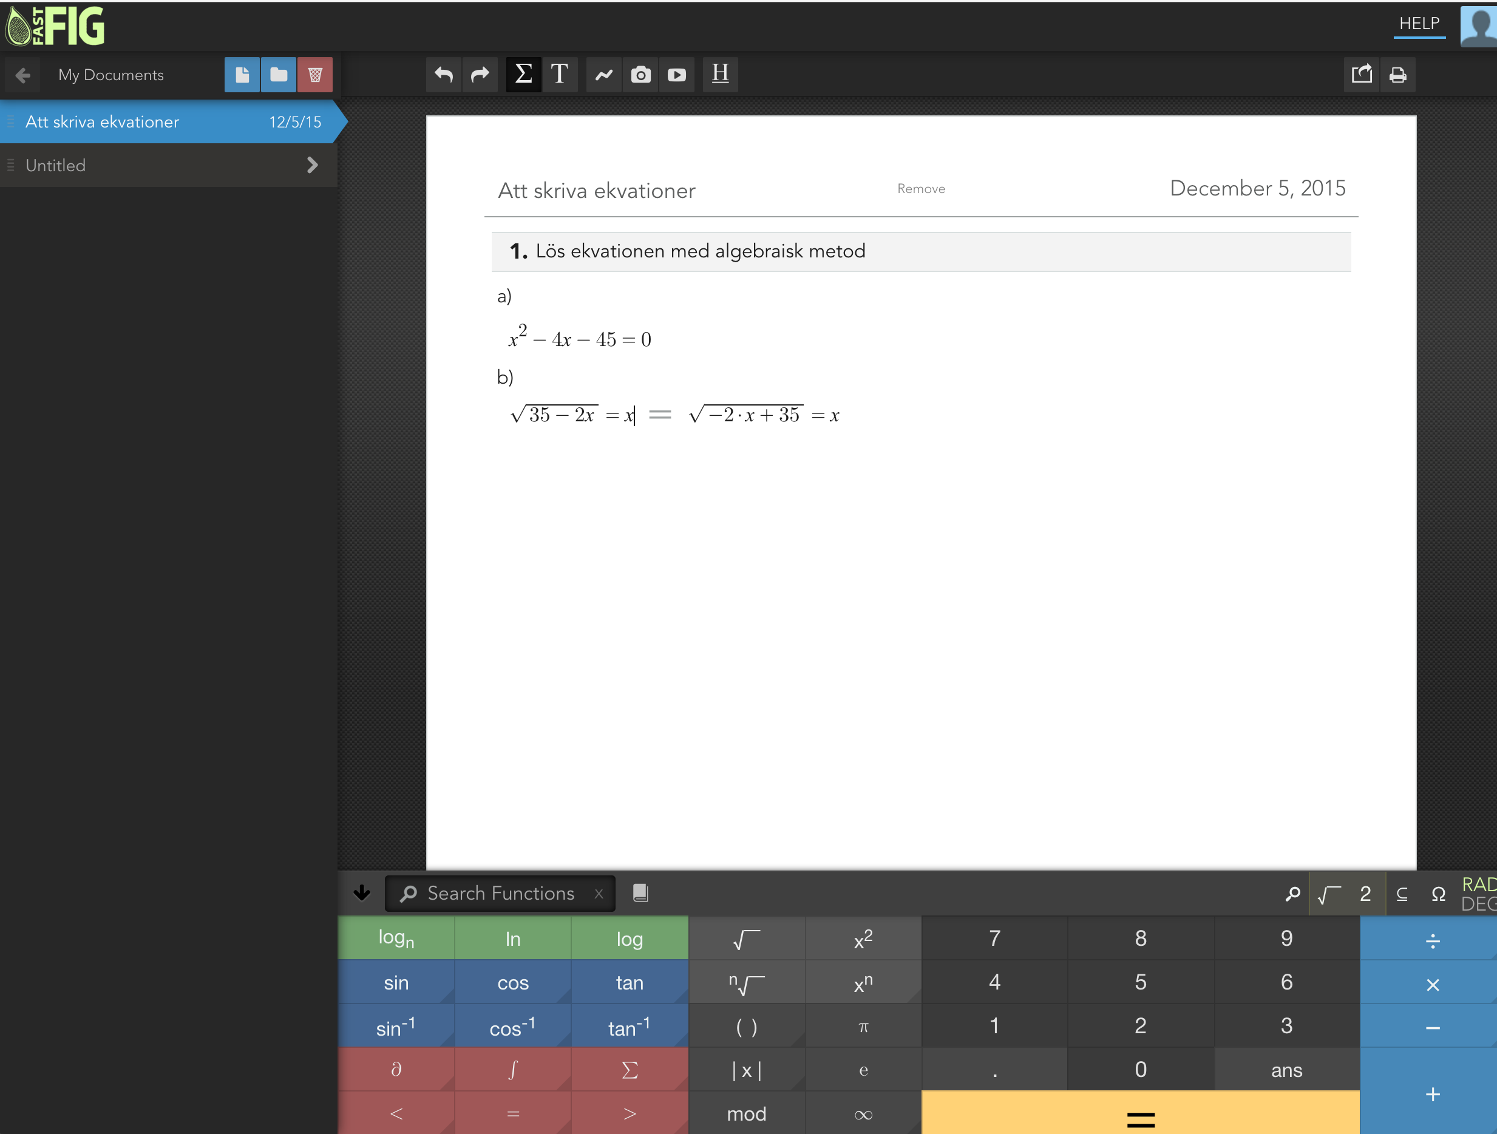Open the function library book icon
1497x1134 pixels.
[x=640, y=893]
